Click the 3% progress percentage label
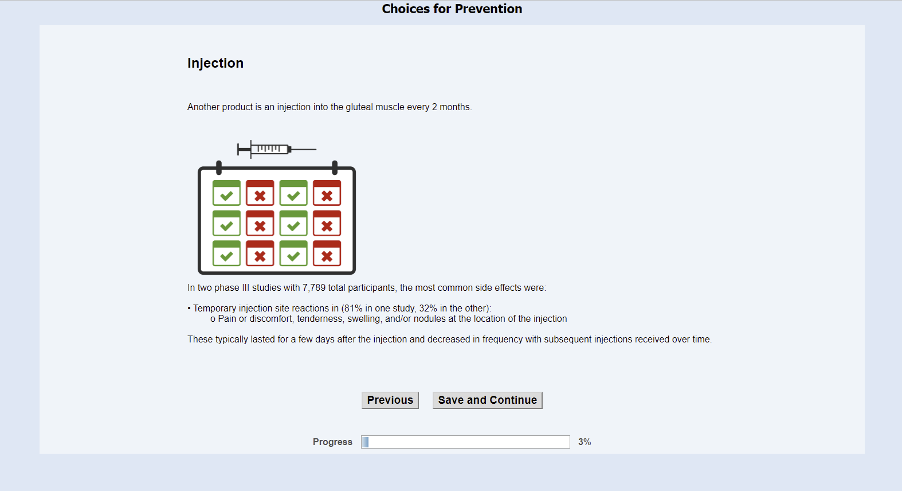The width and height of the screenshot is (902, 491). pos(584,442)
